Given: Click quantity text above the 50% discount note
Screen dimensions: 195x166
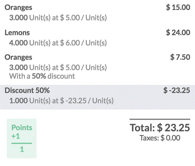Looking at the screenshot, I should coord(58,68).
